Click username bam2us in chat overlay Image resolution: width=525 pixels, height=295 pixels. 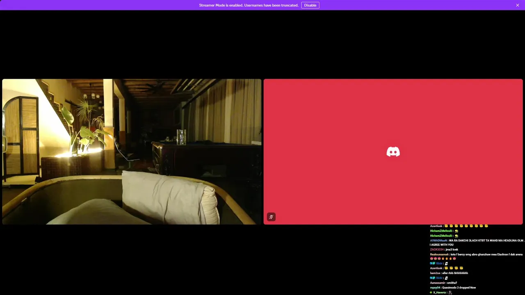[435, 273]
